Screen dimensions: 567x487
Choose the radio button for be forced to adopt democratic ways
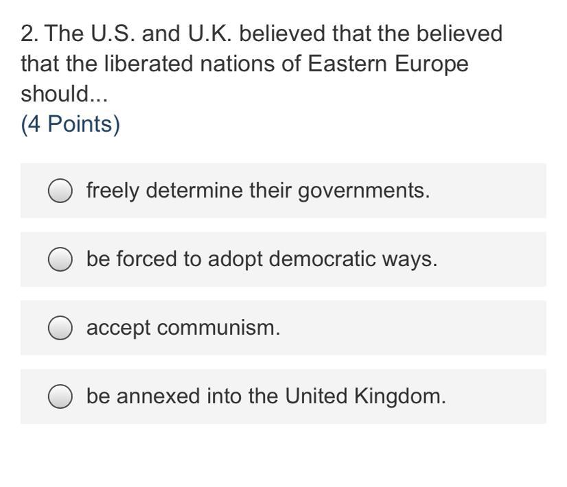(x=60, y=259)
